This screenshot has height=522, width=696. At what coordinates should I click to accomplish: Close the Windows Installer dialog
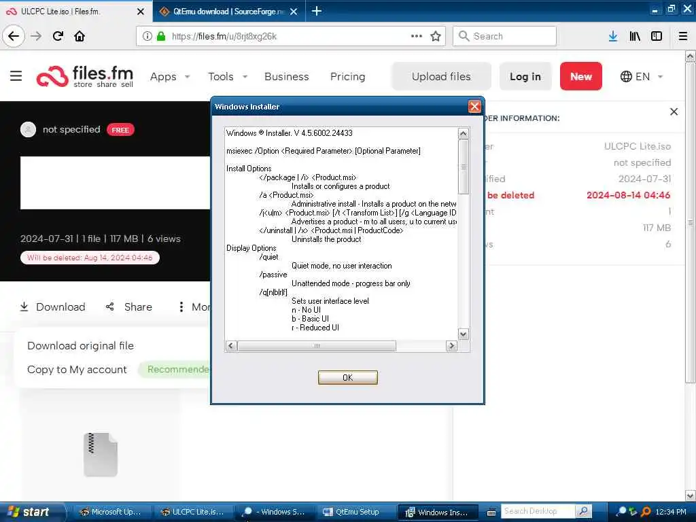tap(474, 107)
